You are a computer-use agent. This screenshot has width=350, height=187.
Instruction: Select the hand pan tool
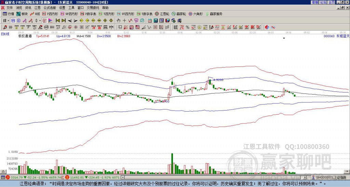tap(118, 21)
